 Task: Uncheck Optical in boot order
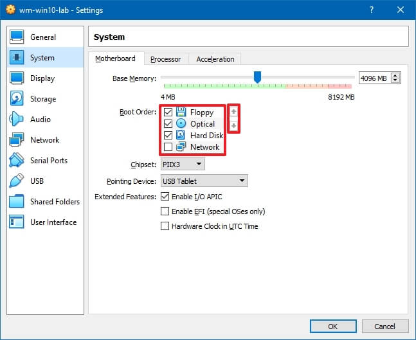[168, 124]
